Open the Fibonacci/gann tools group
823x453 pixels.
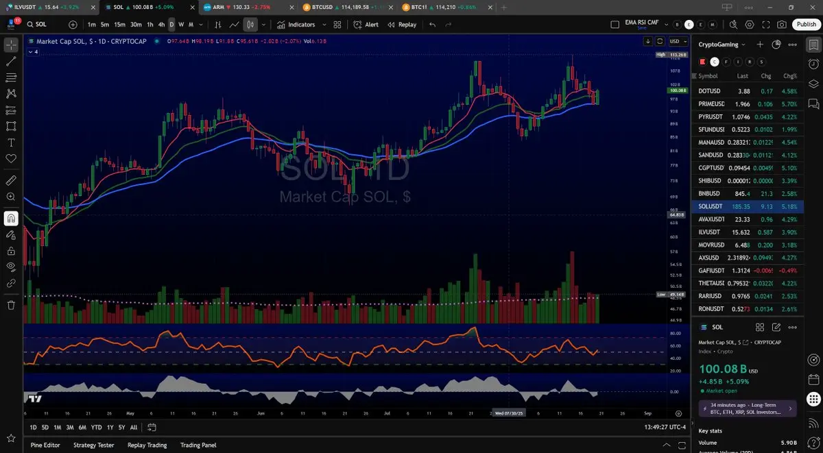11,77
